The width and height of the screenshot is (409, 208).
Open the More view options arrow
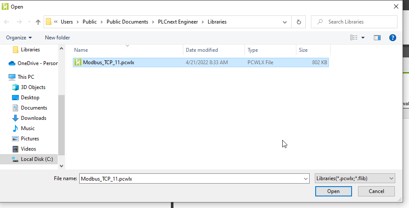tap(363, 38)
